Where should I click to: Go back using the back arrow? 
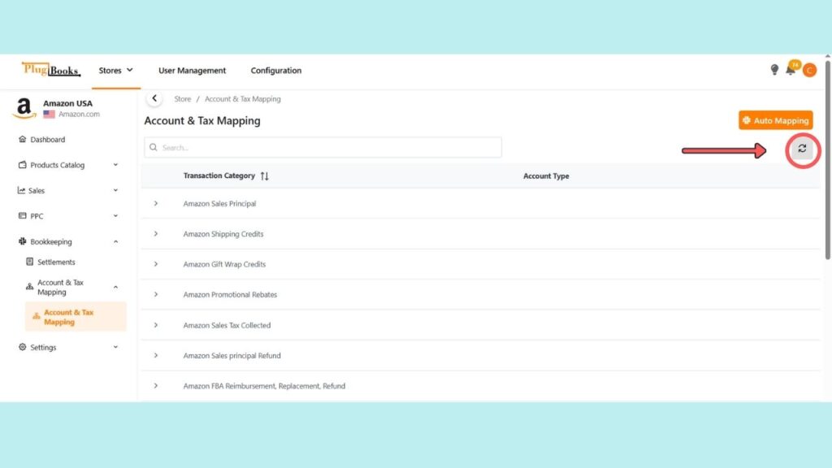(154, 98)
